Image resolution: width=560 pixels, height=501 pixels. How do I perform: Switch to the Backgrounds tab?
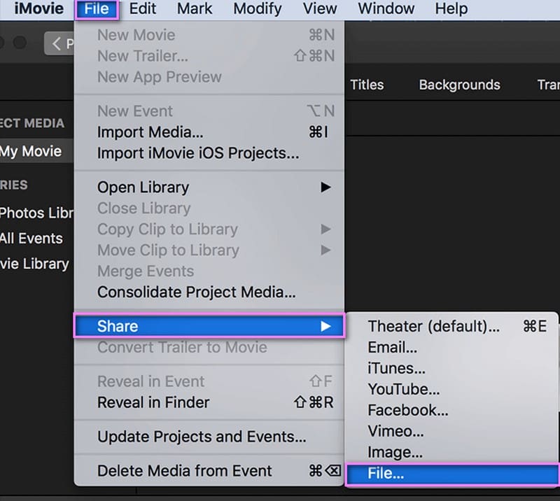click(459, 85)
